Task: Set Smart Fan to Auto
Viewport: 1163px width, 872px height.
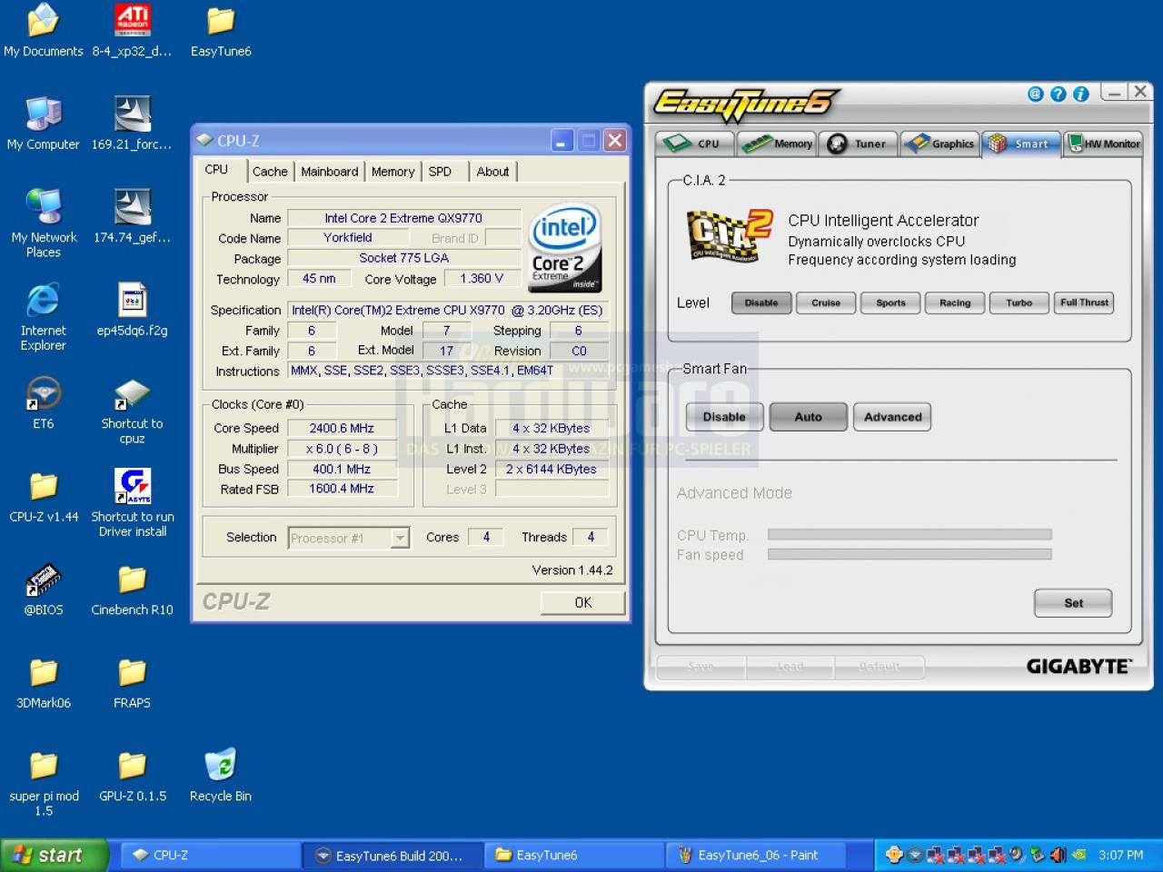Action: [809, 417]
